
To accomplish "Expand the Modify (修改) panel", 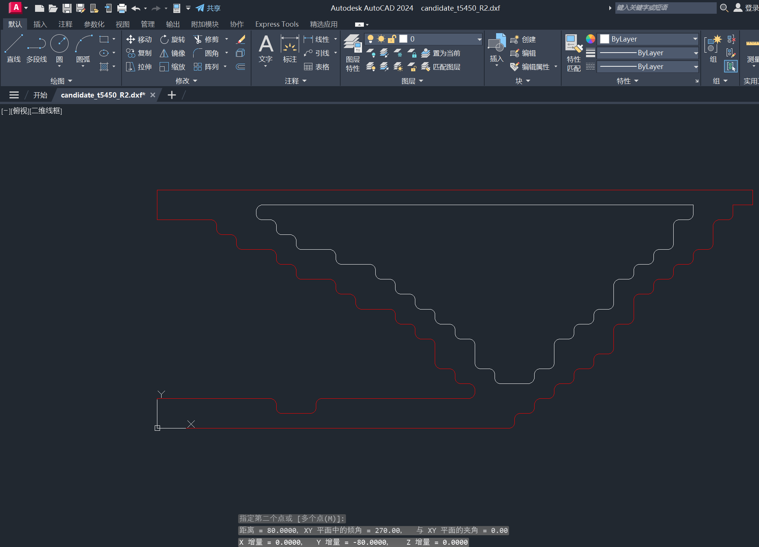I will pos(186,81).
